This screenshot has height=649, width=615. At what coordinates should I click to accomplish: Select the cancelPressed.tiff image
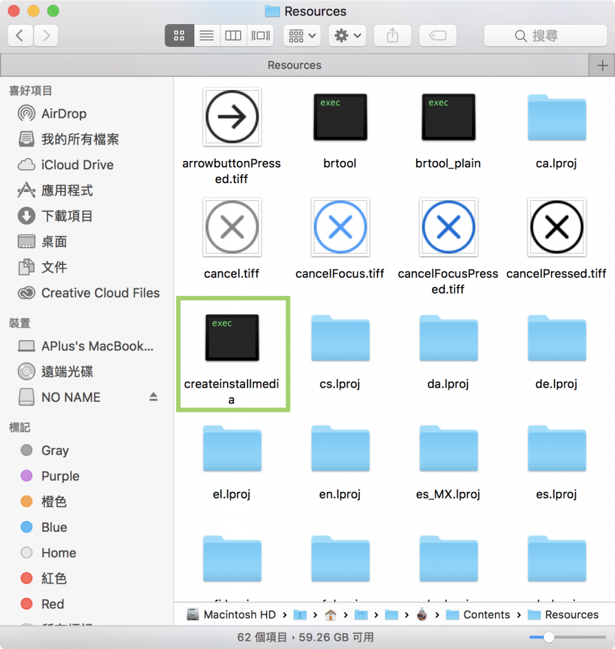point(557,228)
